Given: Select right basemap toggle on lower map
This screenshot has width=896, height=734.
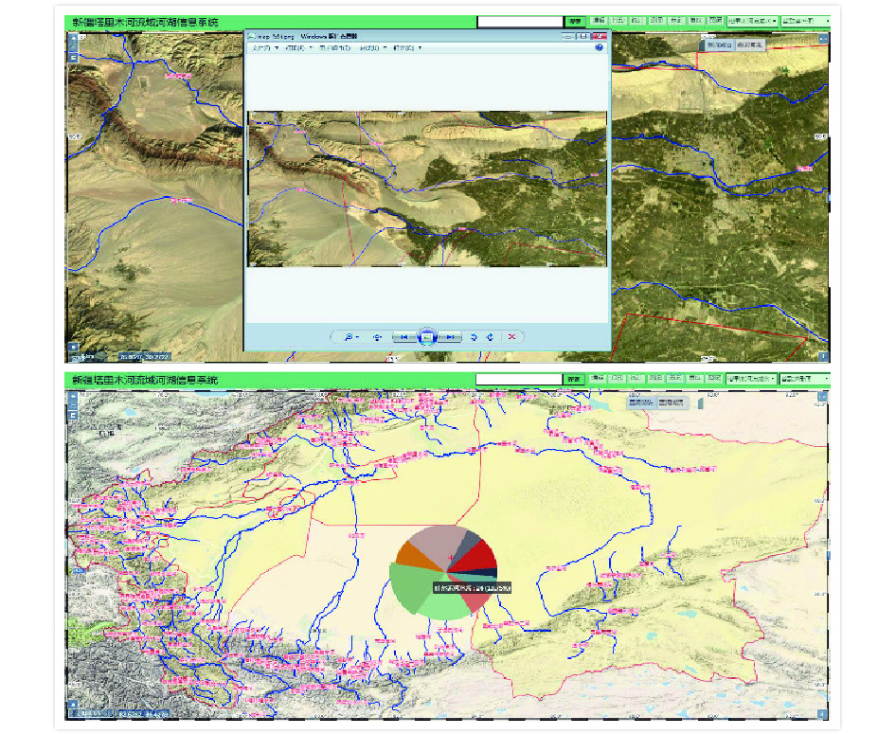Looking at the screenshot, I should [672, 403].
